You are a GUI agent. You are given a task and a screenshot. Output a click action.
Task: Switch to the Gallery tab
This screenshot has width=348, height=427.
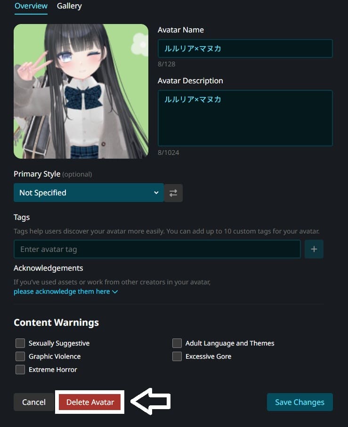(69, 6)
